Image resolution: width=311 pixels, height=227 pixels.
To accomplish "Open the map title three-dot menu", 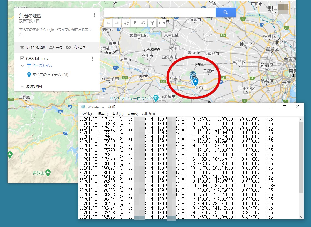I will pos(94,15).
